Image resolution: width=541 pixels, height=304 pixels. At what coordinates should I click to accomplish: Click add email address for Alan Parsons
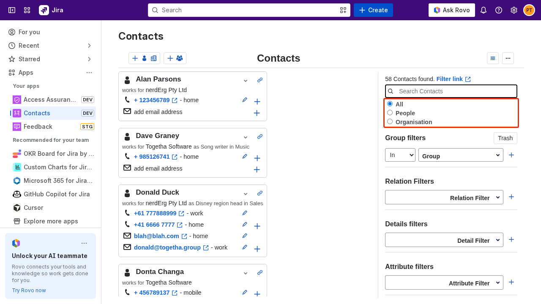pos(158,112)
